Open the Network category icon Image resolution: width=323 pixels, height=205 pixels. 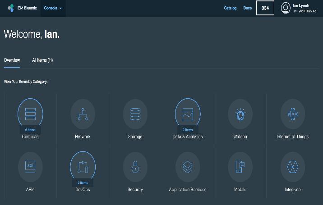[83, 114]
